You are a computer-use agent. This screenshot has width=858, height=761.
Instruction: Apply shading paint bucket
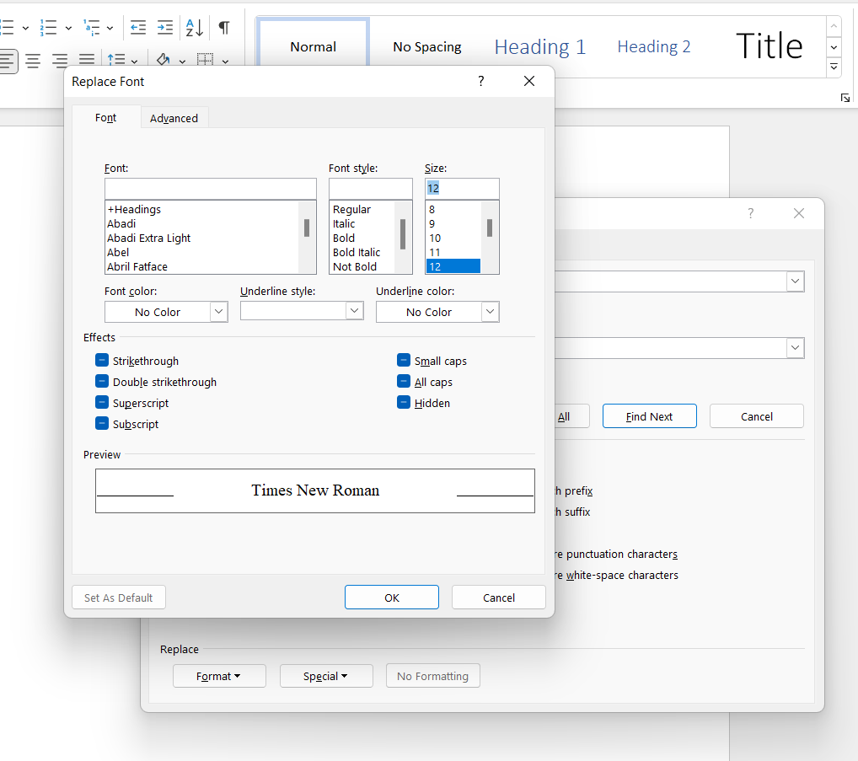click(163, 60)
